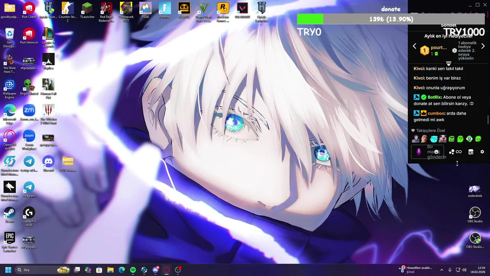The image size is (490, 276).
Task: Open the emoji picker in chat input
Action: click(x=436, y=152)
